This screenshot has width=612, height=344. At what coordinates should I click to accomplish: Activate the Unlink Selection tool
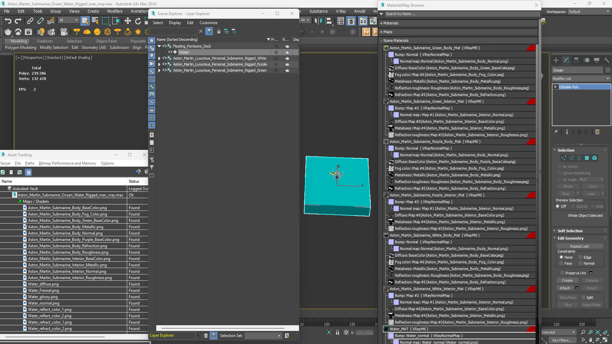40,21
